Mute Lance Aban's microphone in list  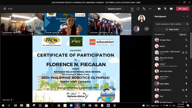click(x=186, y=84)
